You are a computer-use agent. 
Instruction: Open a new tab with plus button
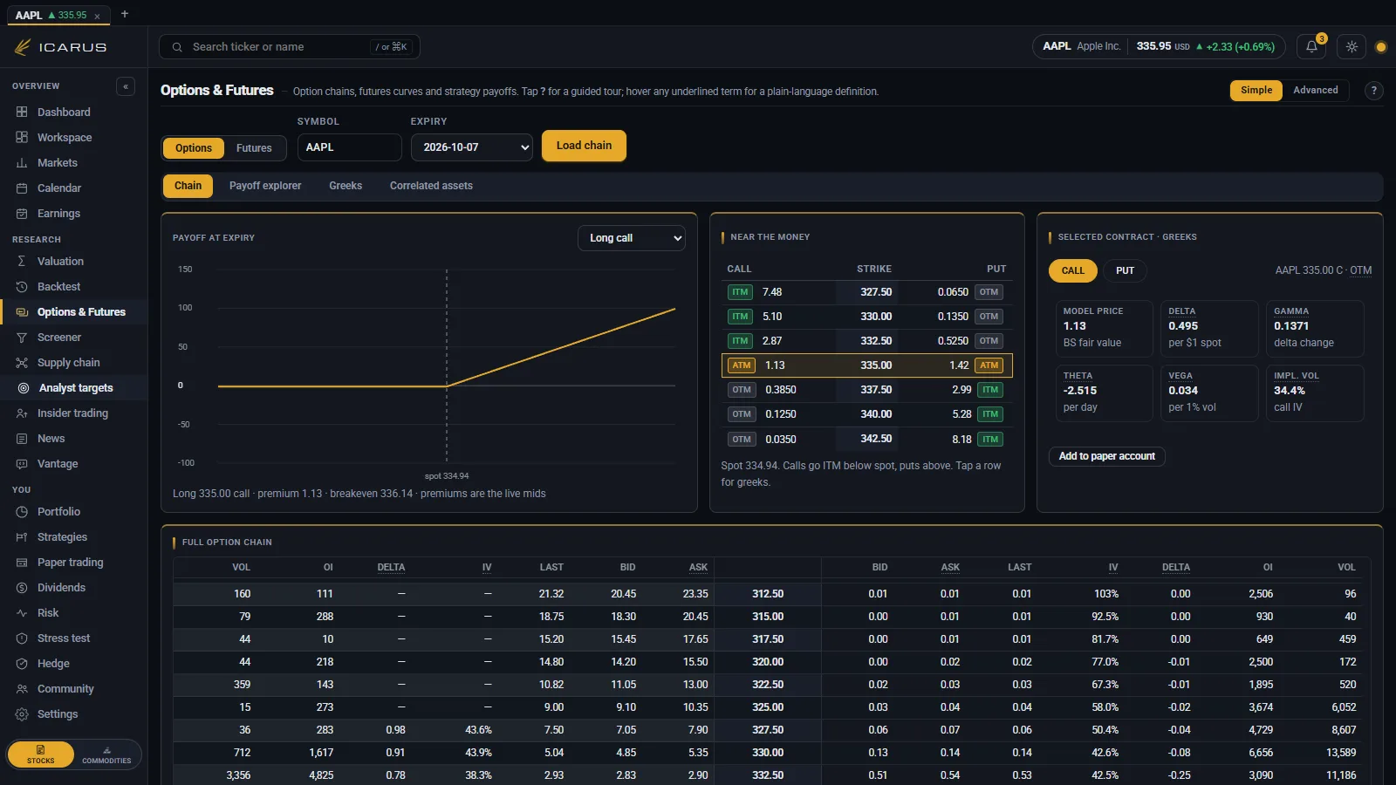[125, 14]
